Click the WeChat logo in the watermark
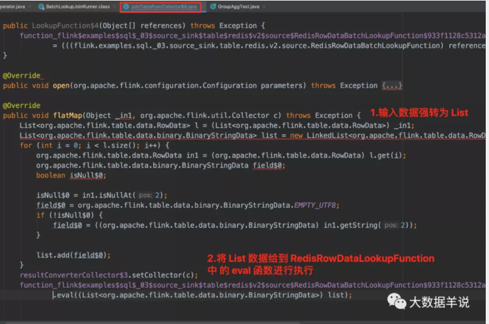Screen dimensions: 489x324 click(396, 301)
